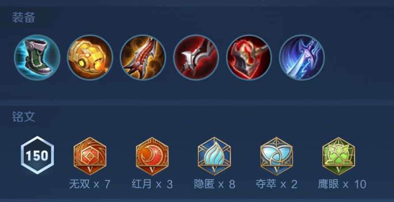Viewport: 394px width, 202px height.
Task: Click the 红月 x 3 label
Action: coord(152,185)
